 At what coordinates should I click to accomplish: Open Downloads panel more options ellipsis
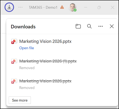click(x=101, y=26)
